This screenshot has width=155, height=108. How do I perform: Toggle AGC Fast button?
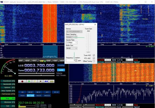pyautogui.click(x=30, y=96)
